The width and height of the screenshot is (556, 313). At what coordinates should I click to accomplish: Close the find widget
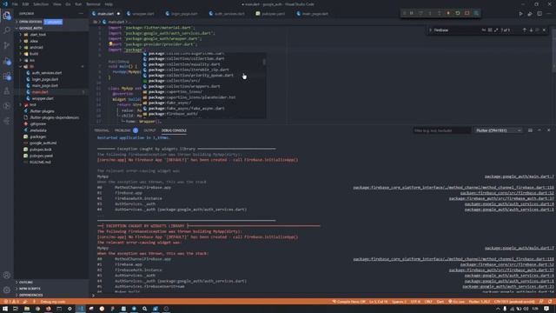(545, 30)
